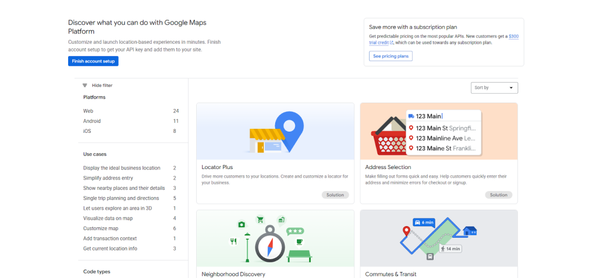The image size is (596, 278).
Task: Click the green three-star rating bubble
Action: point(295,231)
